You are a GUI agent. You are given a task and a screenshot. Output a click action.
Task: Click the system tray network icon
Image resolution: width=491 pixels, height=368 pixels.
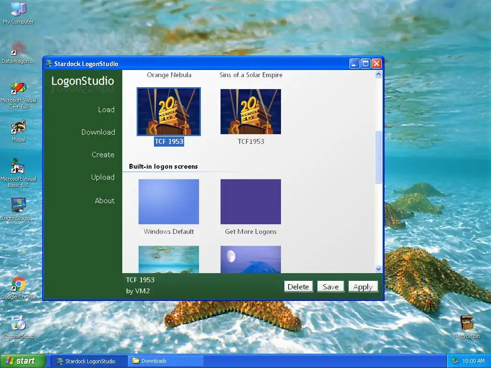click(455, 361)
